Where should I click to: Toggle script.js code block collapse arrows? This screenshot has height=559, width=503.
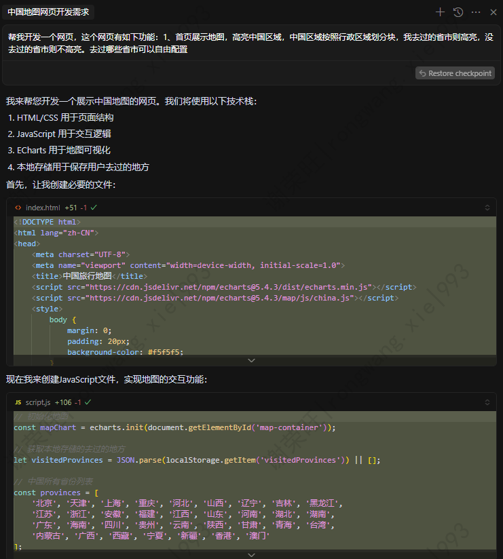[487, 402]
